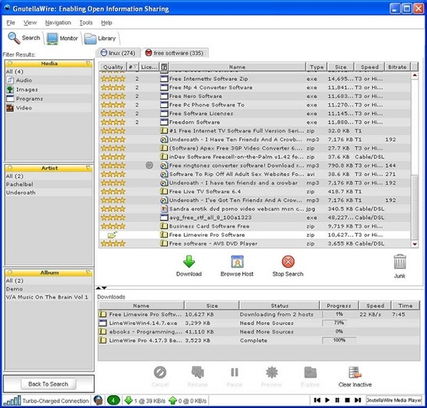Open the Monitor view icon
The width and height of the screenshot is (427, 408).
[x=52, y=38]
